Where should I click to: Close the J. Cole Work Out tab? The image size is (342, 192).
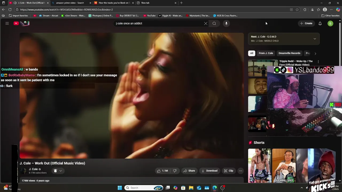48,3
